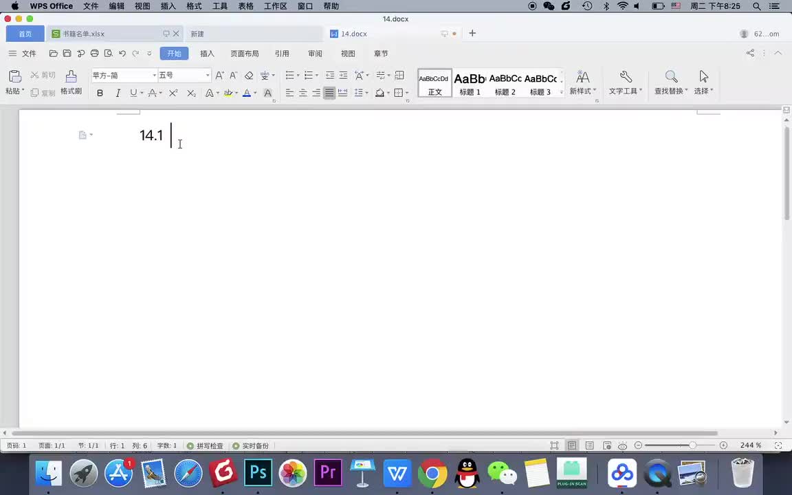Open the Text Tools wrench icon

point(626,76)
